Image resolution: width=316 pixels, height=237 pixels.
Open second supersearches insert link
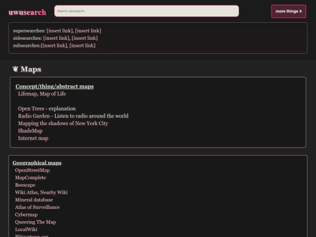pos(88,30)
